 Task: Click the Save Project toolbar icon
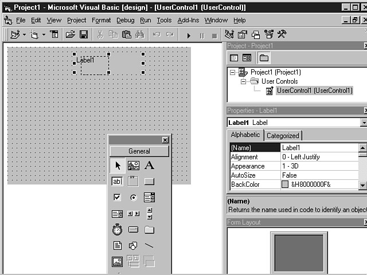click(84, 35)
